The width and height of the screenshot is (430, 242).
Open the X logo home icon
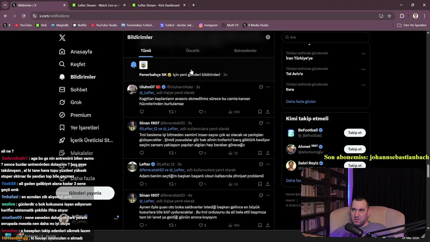(x=62, y=38)
